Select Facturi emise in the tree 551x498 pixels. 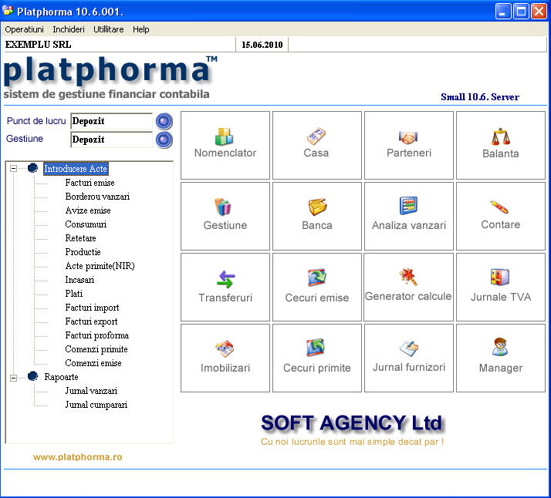(x=90, y=183)
